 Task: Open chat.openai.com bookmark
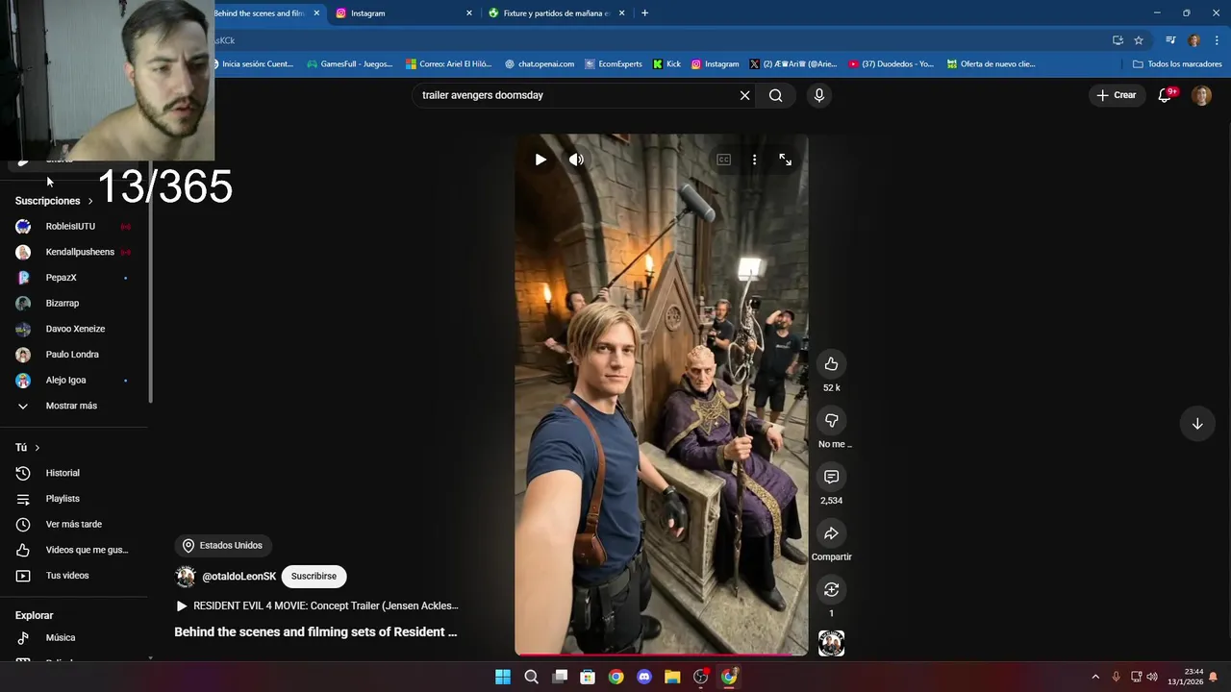(x=539, y=64)
